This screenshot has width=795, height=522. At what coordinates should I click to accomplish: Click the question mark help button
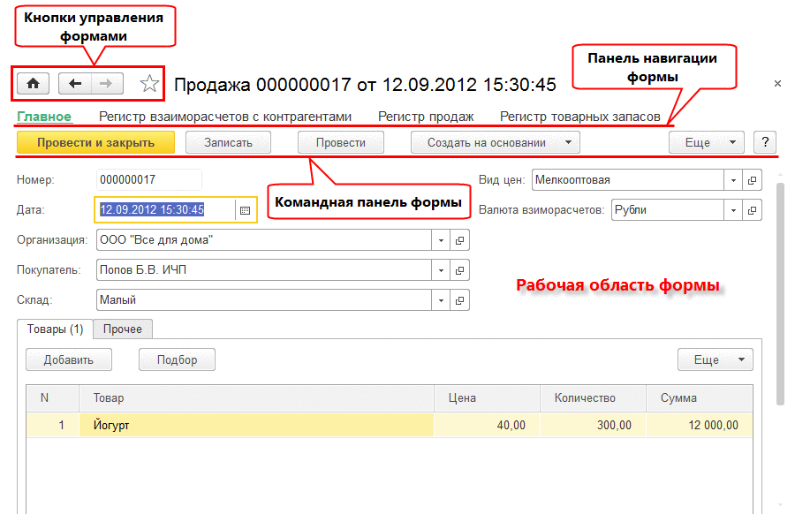pos(765,142)
